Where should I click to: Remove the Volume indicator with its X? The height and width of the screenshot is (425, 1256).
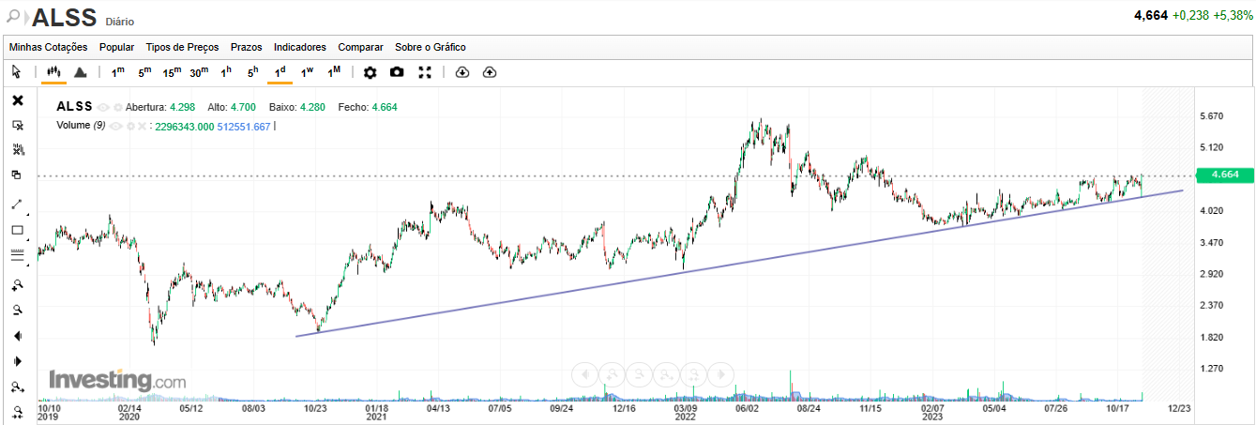pos(143,126)
